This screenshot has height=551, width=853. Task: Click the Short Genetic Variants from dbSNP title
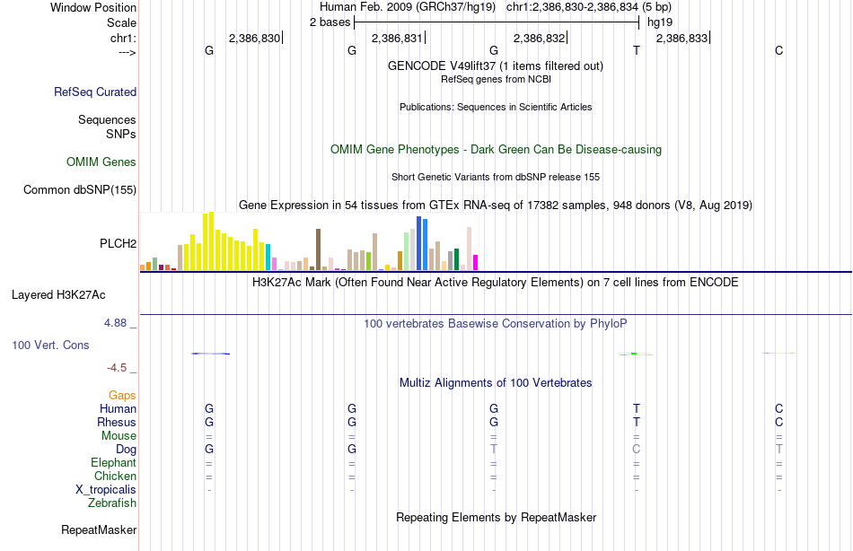(496, 177)
